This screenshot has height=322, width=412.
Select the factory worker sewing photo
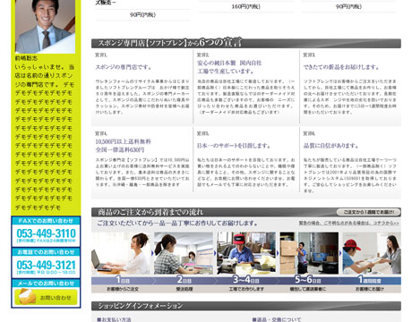pos(246,253)
